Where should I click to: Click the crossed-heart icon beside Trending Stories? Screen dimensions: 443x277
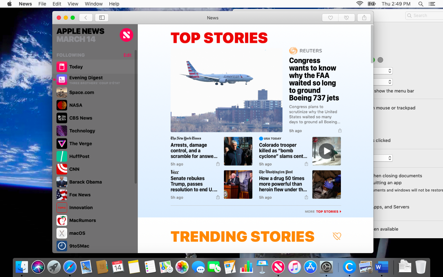(337, 236)
